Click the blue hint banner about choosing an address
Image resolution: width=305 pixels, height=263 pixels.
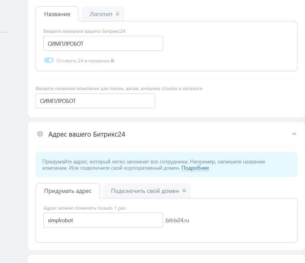pos(166,165)
